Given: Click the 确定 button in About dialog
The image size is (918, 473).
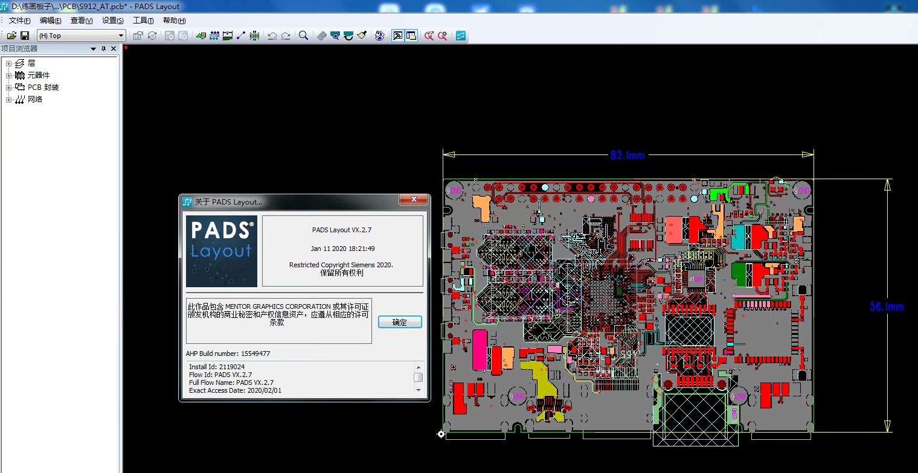Looking at the screenshot, I should pyautogui.click(x=399, y=322).
